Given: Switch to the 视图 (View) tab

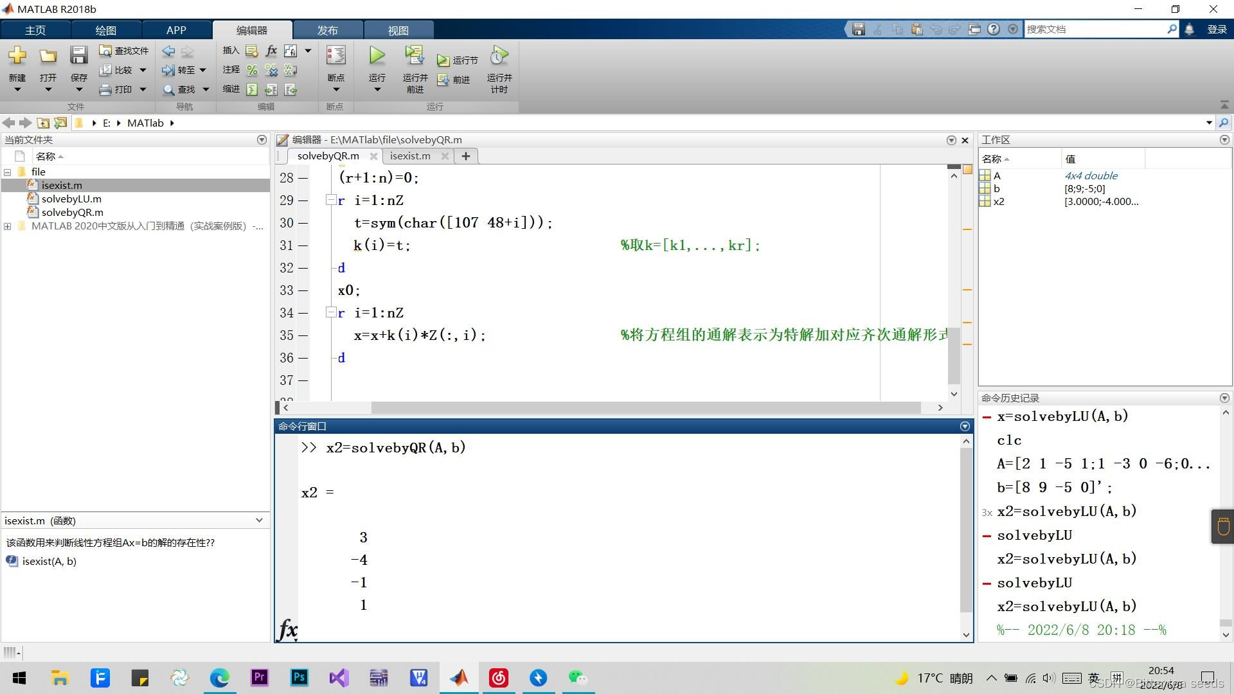Looking at the screenshot, I should pyautogui.click(x=398, y=30).
